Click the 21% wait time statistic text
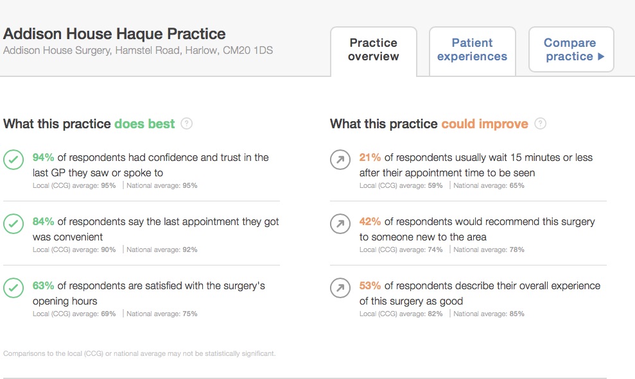The height and width of the screenshot is (379, 635). (476, 165)
